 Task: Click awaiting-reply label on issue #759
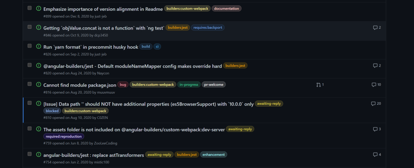(x=240, y=129)
